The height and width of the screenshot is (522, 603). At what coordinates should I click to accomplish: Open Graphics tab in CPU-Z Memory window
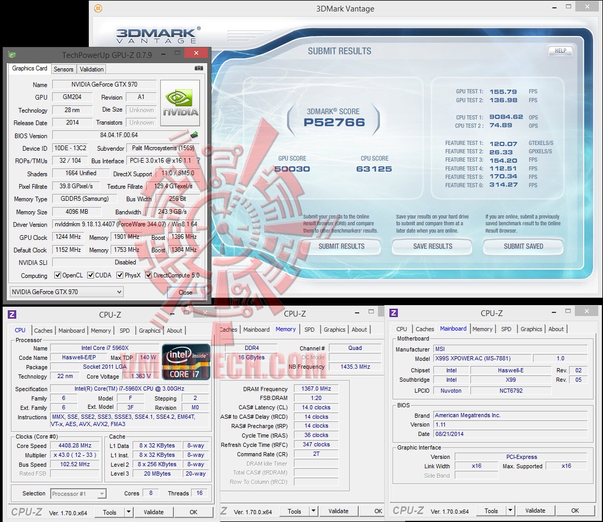(x=334, y=330)
